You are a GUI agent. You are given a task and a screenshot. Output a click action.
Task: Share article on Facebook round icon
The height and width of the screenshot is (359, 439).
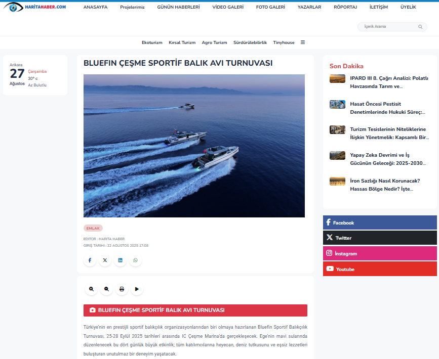pyautogui.click(x=90, y=260)
